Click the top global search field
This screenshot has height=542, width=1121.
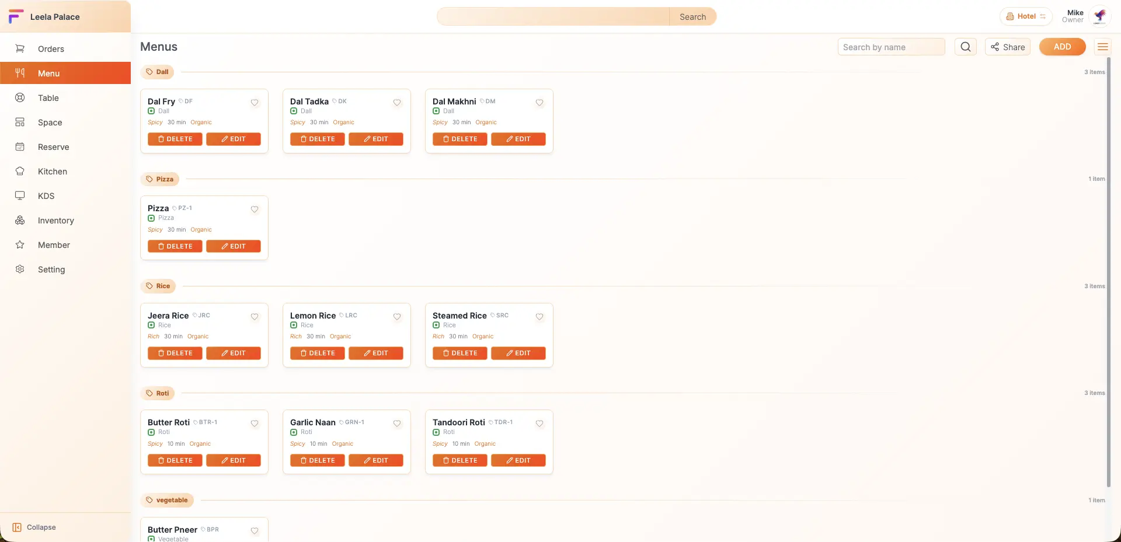[553, 16]
